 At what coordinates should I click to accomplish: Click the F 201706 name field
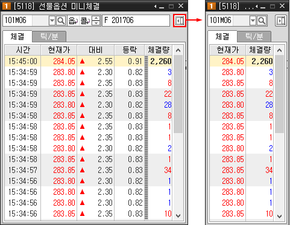coord(136,21)
